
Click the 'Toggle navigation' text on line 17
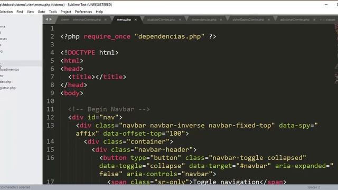226,182
